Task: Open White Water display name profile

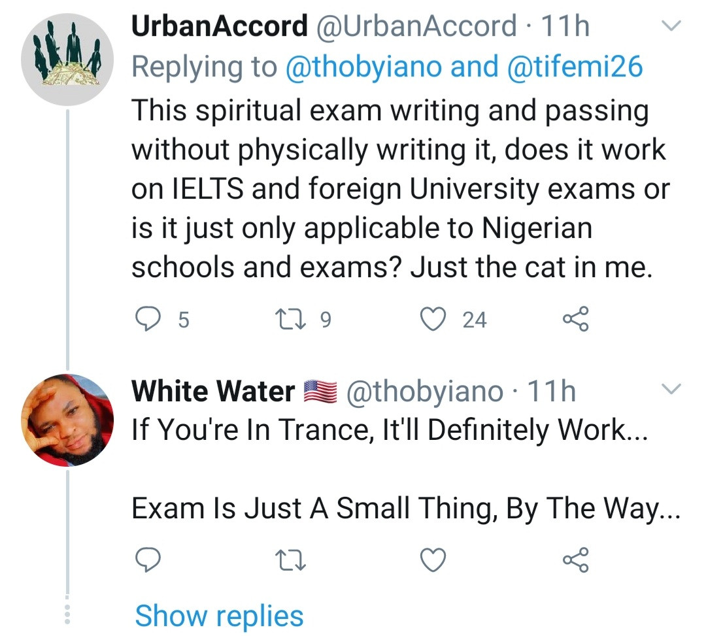Action: pyautogui.click(x=213, y=392)
